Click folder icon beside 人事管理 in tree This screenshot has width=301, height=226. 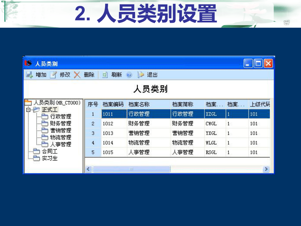tap(45, 144)
